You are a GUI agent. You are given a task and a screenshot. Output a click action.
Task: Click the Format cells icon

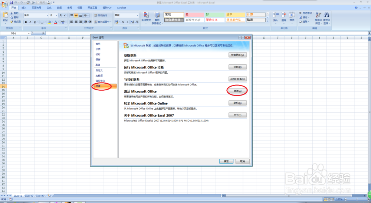[292, 15]
